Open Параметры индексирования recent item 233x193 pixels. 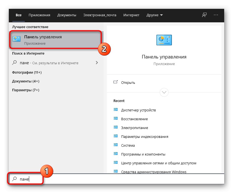145,136
